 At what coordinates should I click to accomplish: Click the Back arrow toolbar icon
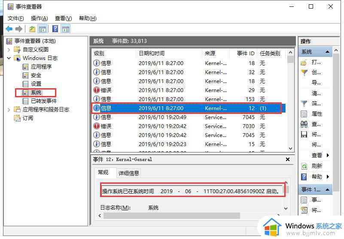(x=9, y=29)
